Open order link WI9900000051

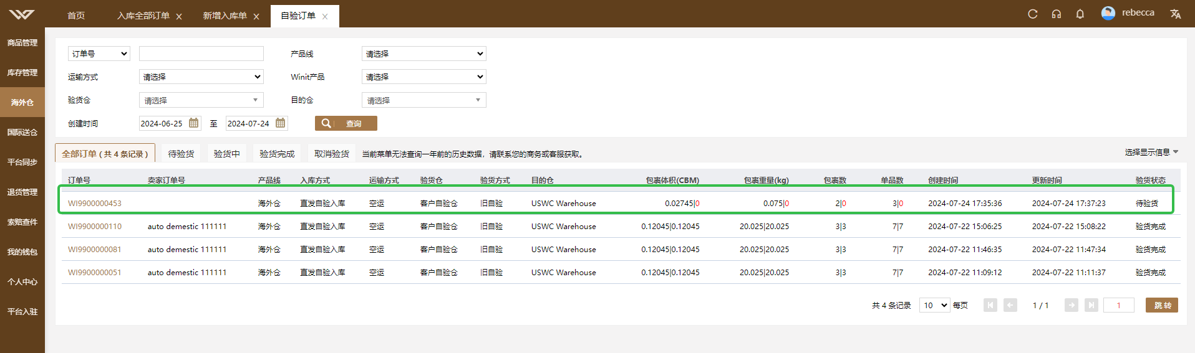[95, 272]
